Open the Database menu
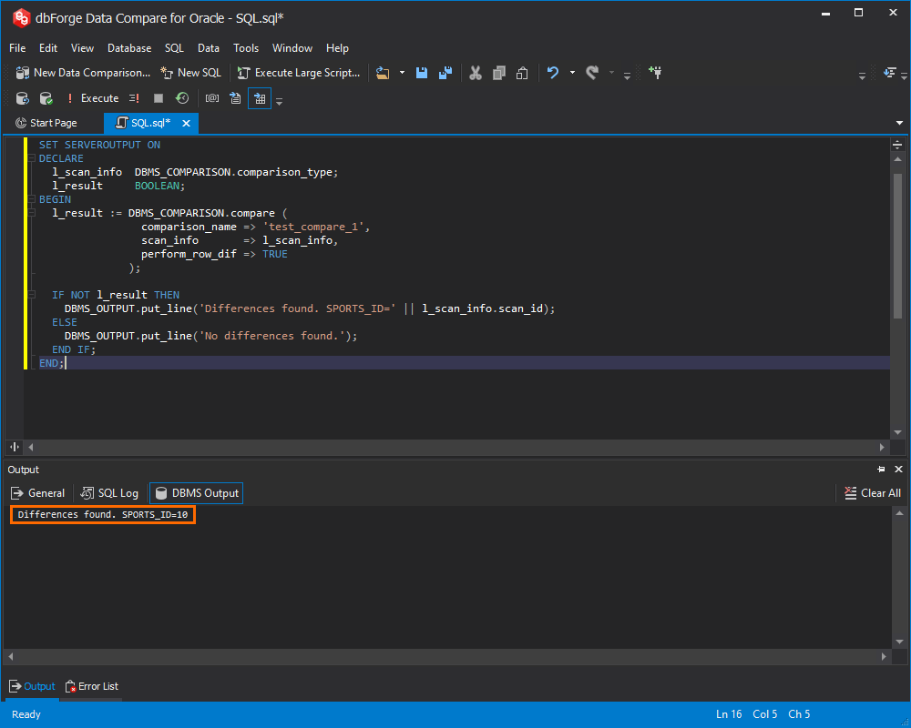The width and height of the screenshot is (911, 728). pos(128,47)
